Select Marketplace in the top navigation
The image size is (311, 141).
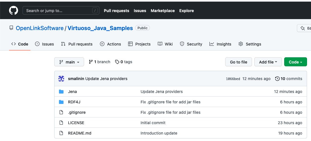coord(163,11)
